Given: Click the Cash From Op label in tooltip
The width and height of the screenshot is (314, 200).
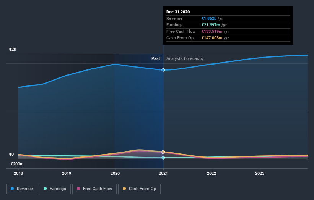Looking at the screenshot, I should click(x=180, y=38).
